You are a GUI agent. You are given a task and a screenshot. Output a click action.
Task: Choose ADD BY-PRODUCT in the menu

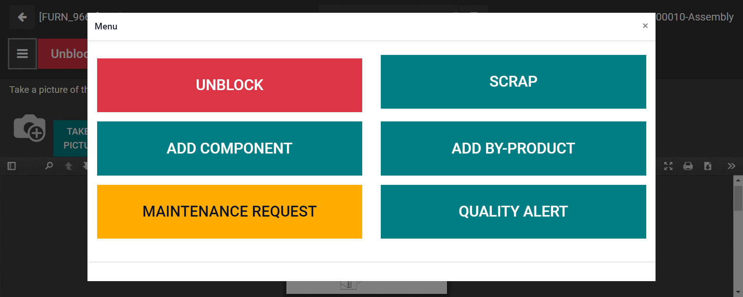tap(513, 148)
